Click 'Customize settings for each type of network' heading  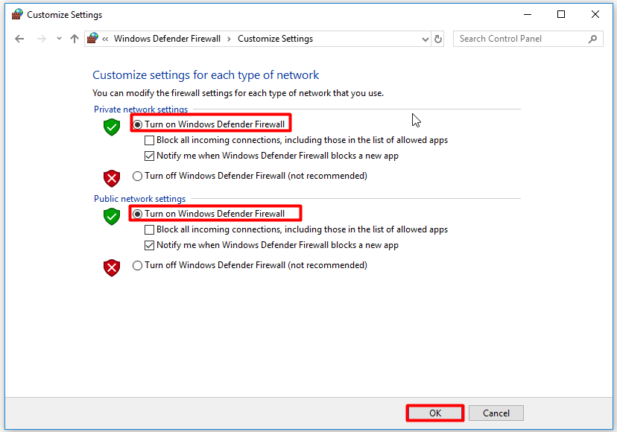206,74
